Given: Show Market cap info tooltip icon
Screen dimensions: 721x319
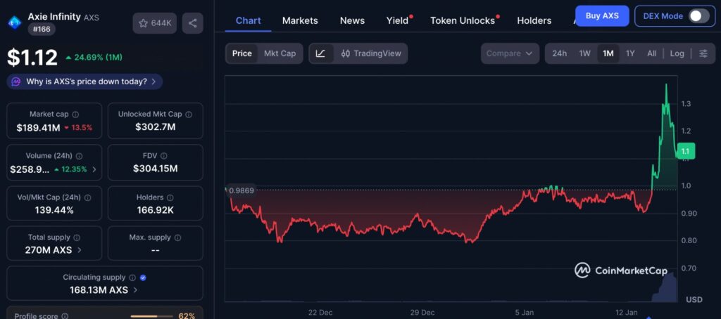Looking at the screenshot, I should pyautogui.click(x=75, y=115).
